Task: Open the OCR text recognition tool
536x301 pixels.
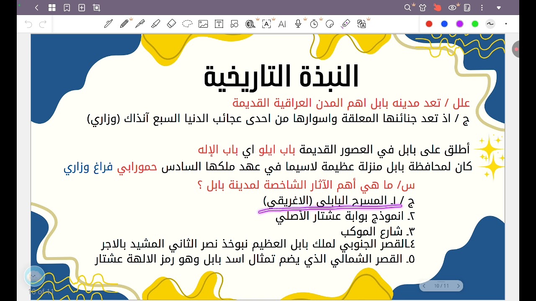Action: coord(266,24)
